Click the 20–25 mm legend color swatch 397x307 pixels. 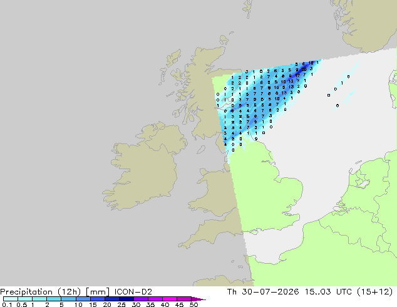tap(111, 299)
